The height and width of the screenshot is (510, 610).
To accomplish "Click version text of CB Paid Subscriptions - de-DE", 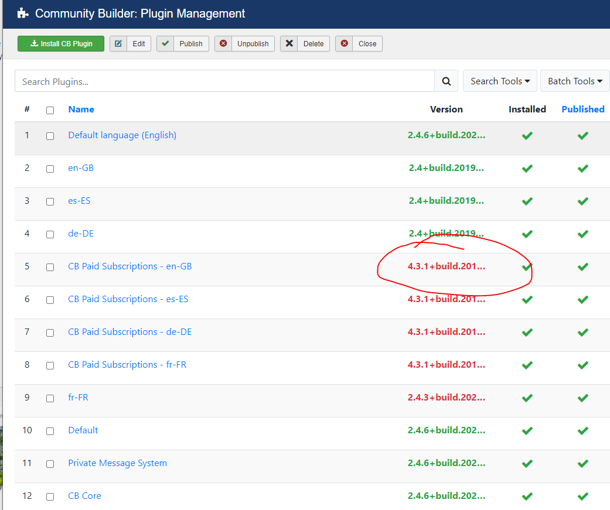I will click(446, 331).
